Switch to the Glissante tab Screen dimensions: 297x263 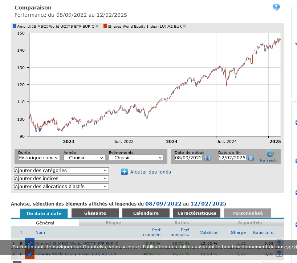click(95, 213)
